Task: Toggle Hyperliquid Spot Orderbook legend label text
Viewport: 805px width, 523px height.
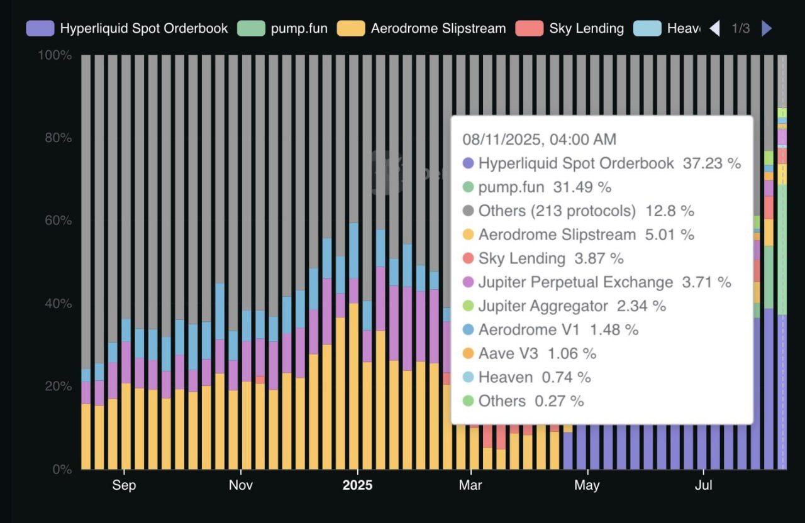Action: coord(144,28)
